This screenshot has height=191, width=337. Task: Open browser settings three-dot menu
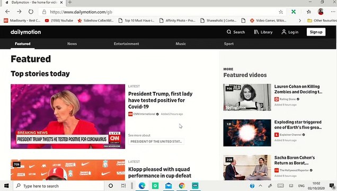click(x=333, y=12)
